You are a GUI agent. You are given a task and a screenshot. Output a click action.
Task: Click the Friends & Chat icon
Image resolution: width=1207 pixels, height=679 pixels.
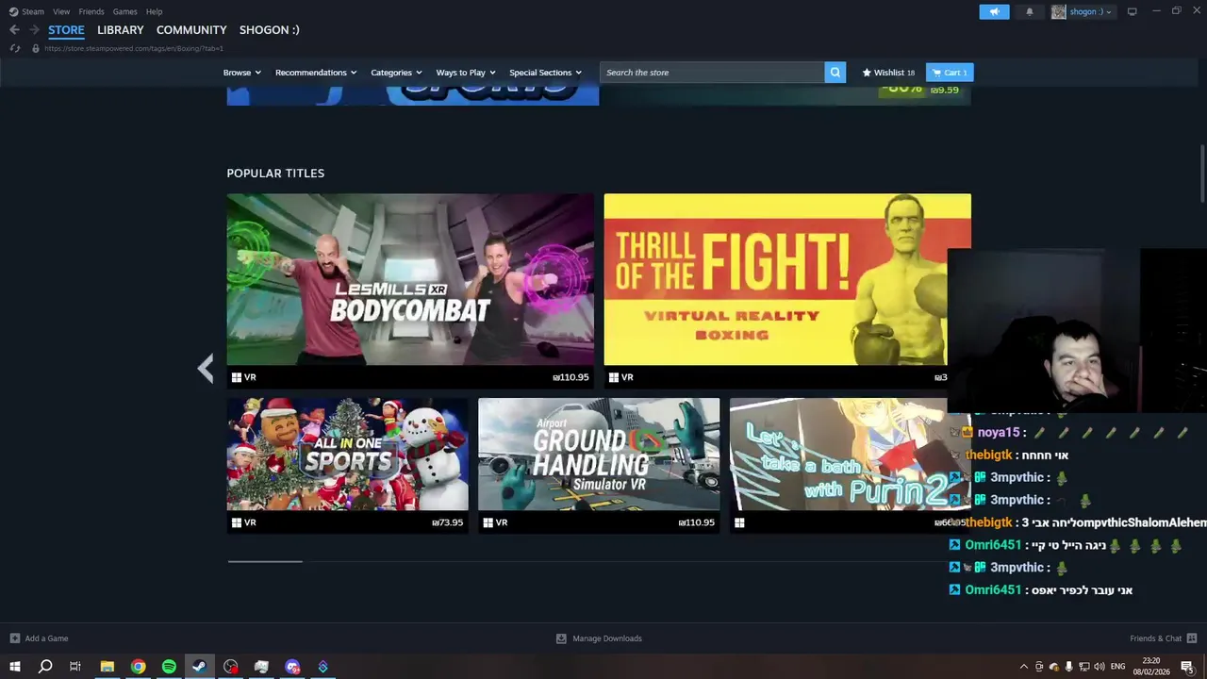1192,638
